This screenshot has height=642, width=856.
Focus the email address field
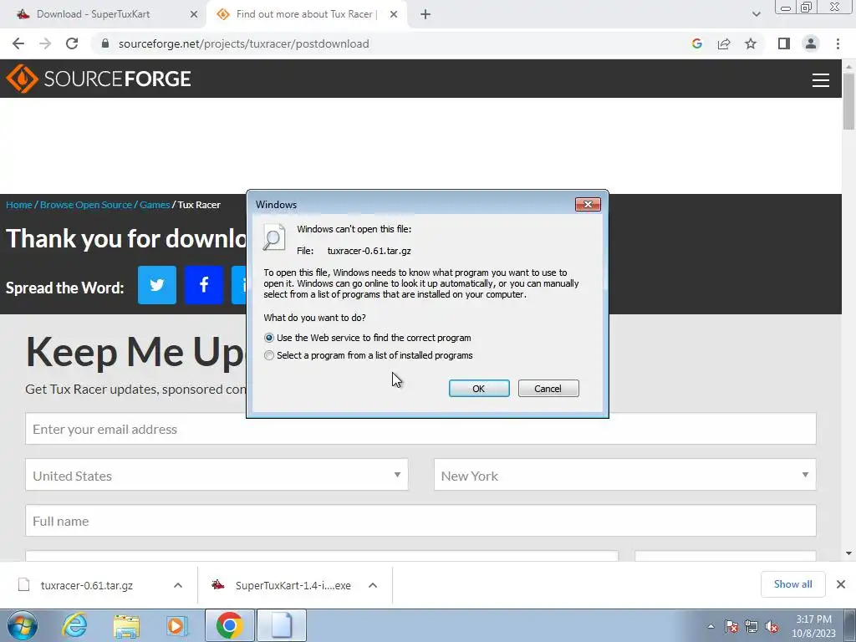coord(420,429)
